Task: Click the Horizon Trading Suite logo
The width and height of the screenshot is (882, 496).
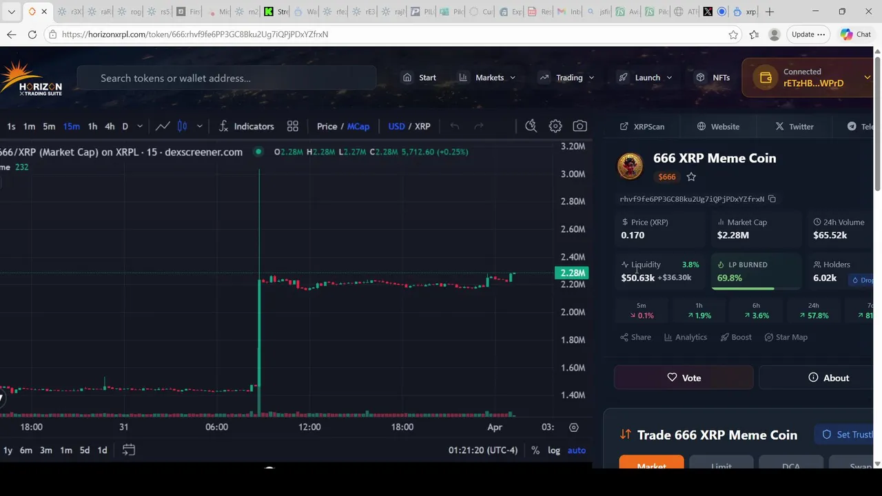Action: click(31, 78)
